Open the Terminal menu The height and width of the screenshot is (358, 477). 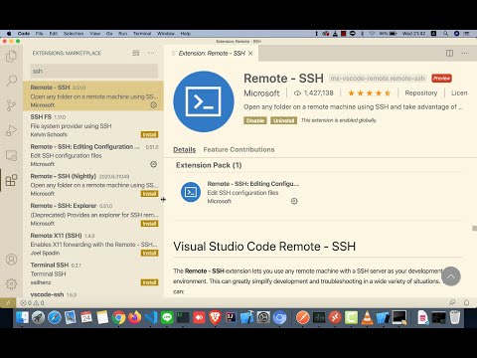click(142, 34)
